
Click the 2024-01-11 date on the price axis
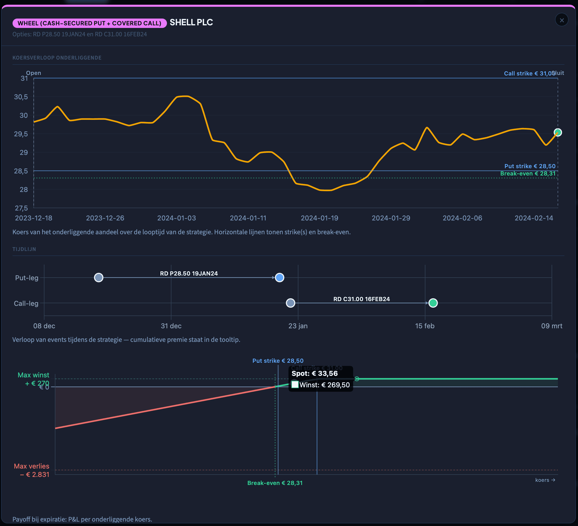(248, 218)
